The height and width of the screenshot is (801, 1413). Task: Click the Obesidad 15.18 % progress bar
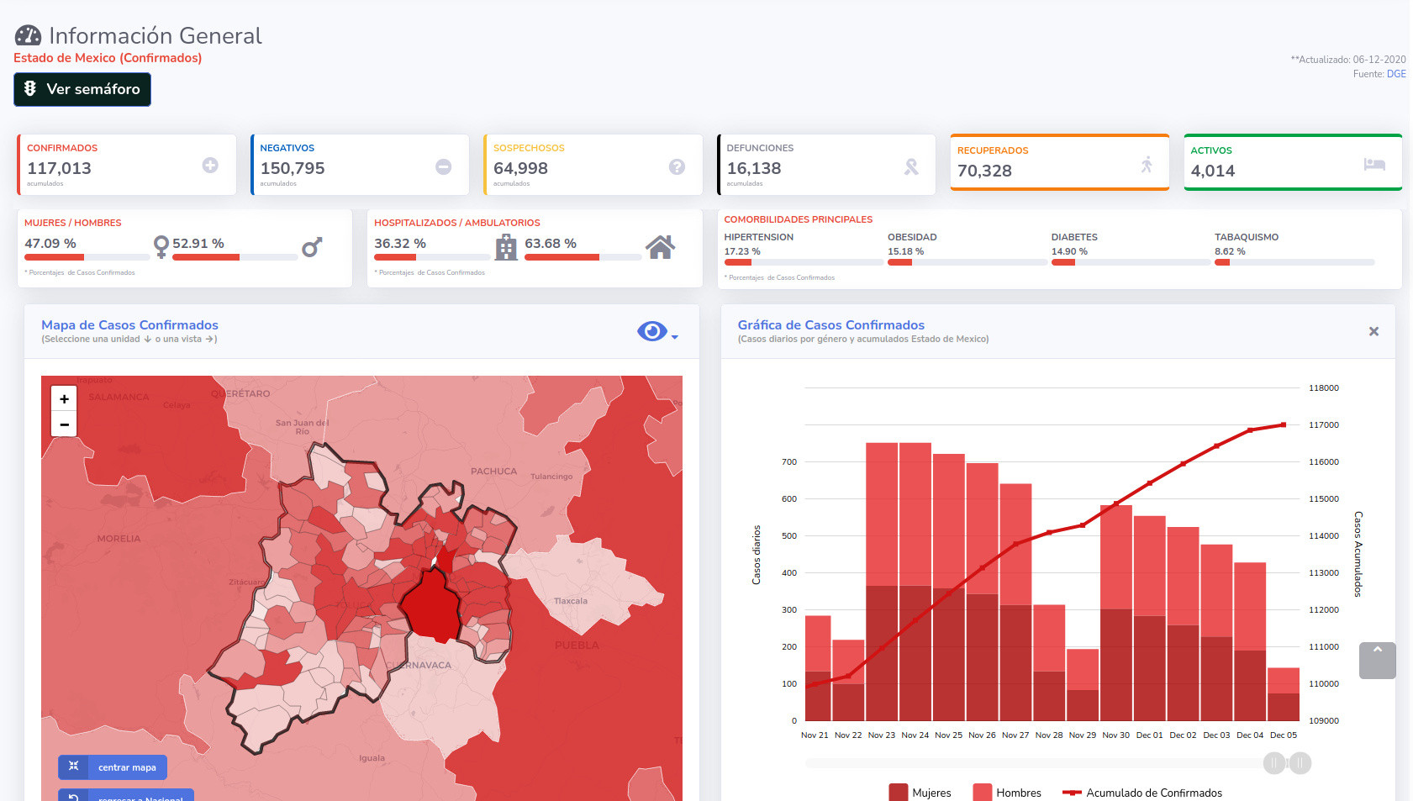tap(967, 262)
